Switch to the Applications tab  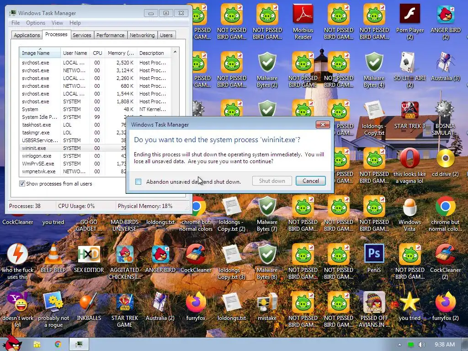click(x=27, y=35)
